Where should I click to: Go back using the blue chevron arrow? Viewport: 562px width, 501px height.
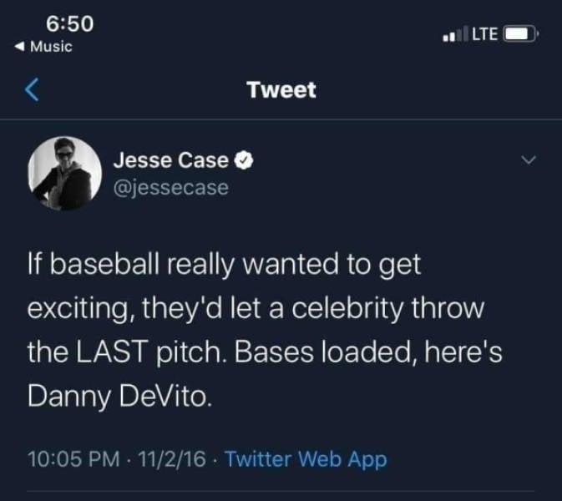click(x=33, y=89)
